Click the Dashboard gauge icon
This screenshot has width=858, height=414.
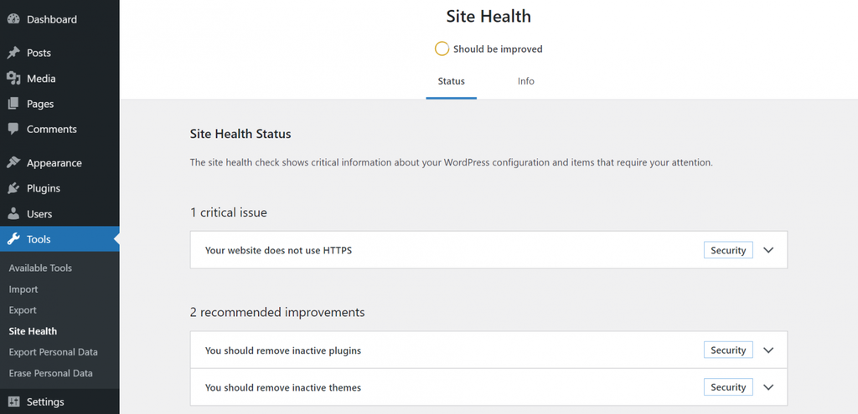point(13,19)
